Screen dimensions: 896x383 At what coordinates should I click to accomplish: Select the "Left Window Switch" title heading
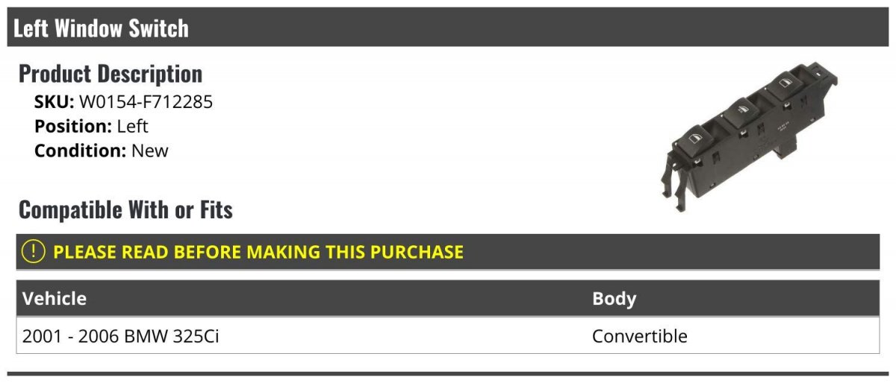[x=101, y=28]
